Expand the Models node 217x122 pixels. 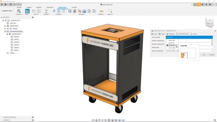[x=5, y=28]
